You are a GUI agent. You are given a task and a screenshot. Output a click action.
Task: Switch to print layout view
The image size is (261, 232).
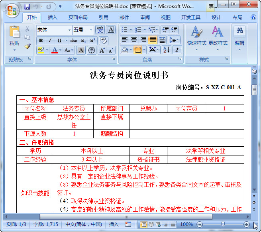click(x=144, y=224)
